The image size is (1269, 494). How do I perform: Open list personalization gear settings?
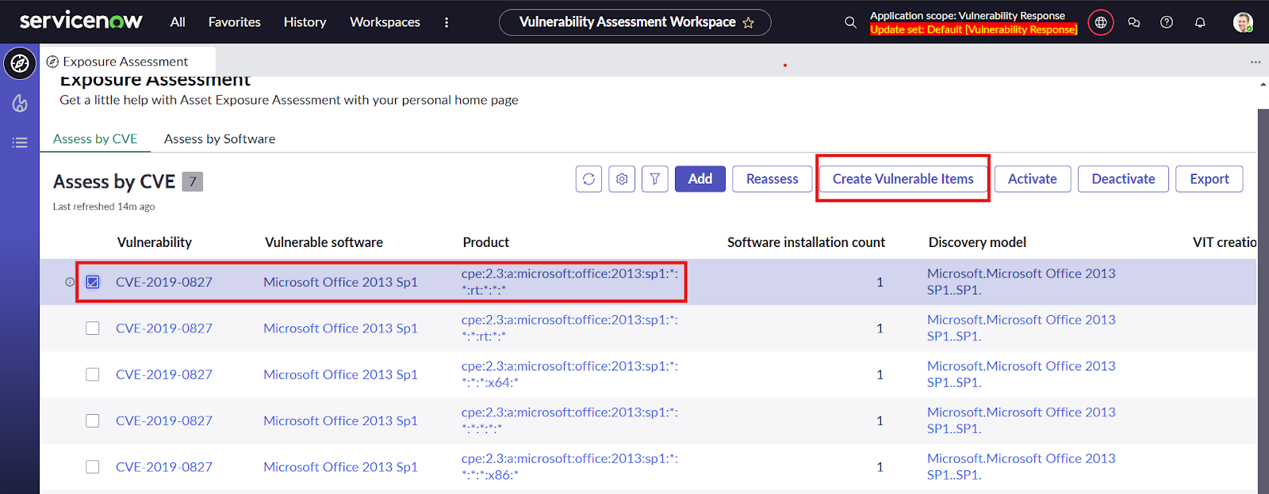[622, 179]
